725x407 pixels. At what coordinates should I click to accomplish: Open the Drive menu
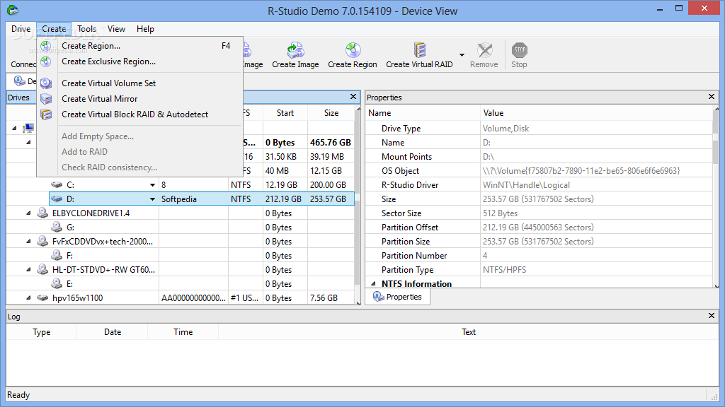21,28
